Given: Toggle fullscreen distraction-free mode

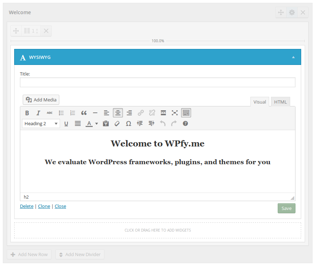Looking at the screenshot, I should (175, 113).
